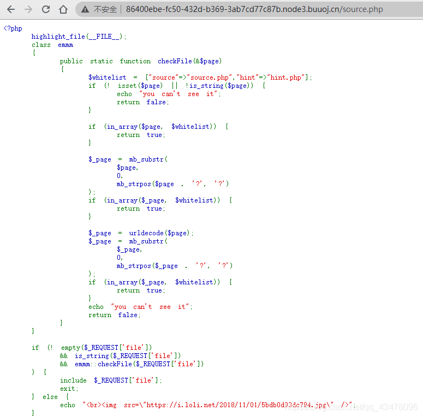This screenshot has height=417, width=423.
Task: Click '$_page = urldecode($page);' line
Action: [141, 233]
